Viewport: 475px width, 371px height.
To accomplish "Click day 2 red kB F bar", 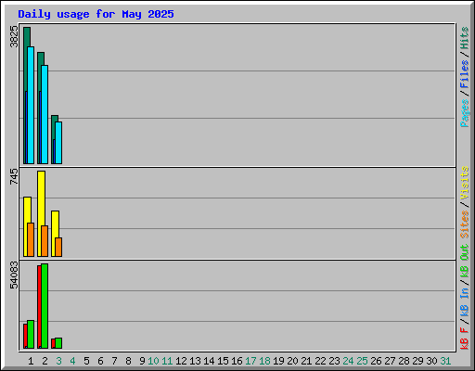I will click(39, 306).
